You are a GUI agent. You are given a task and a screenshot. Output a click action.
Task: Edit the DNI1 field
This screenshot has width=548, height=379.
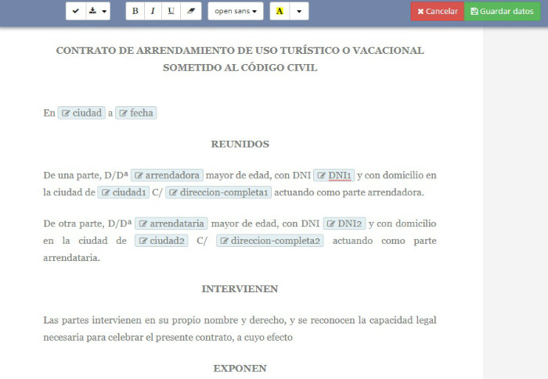[x=333, y=175]
